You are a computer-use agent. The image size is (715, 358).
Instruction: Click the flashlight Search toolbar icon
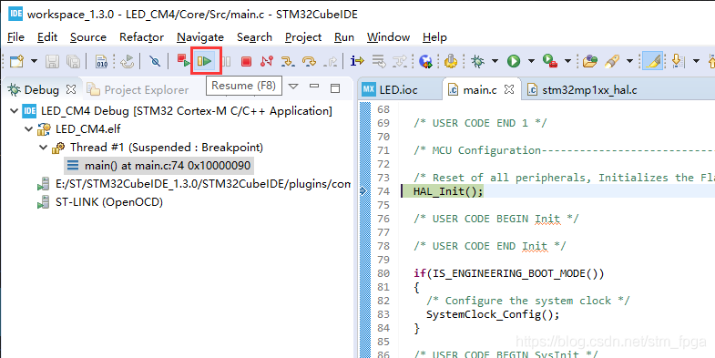pyautogui.click(x=612, y=61)
